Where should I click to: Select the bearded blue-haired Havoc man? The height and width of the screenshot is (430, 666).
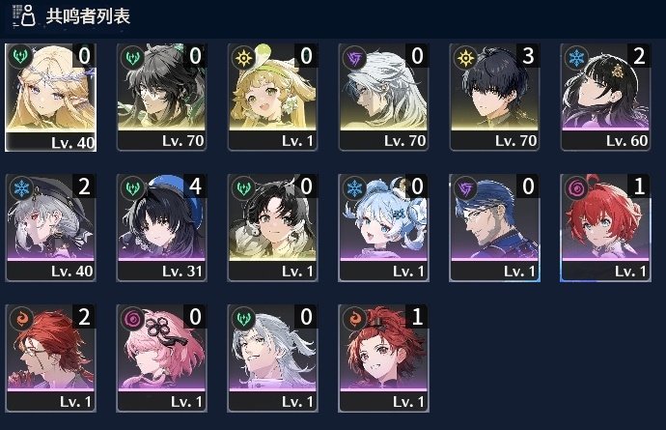494,227
